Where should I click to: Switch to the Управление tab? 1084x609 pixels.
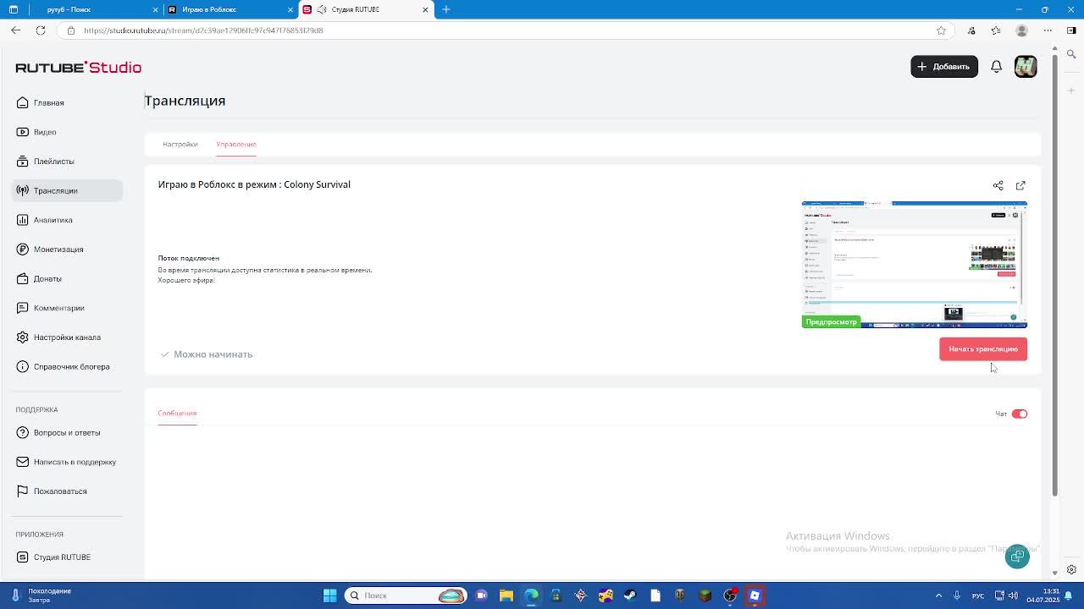click(x=235, y=144)
